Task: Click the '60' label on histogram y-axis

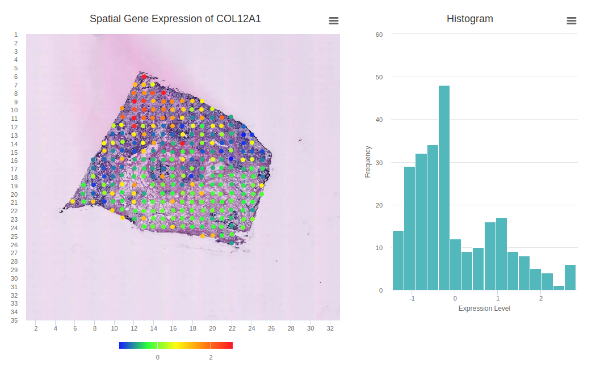Action: (x=379, y=34)
